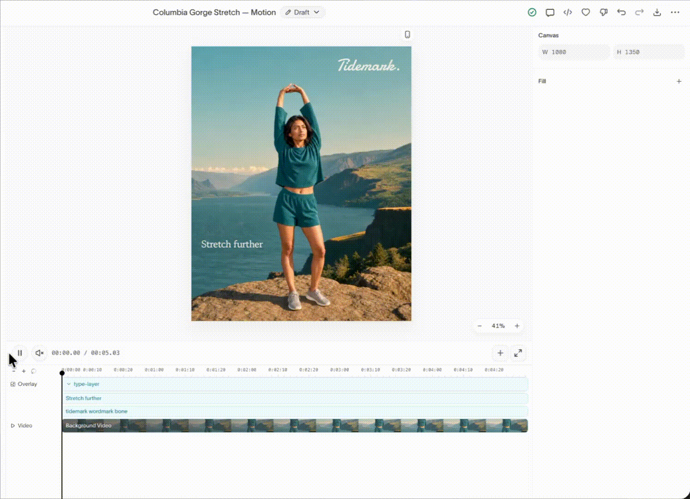
Task: Add a fill with the plus icon
Action: [x=679, y=81]
